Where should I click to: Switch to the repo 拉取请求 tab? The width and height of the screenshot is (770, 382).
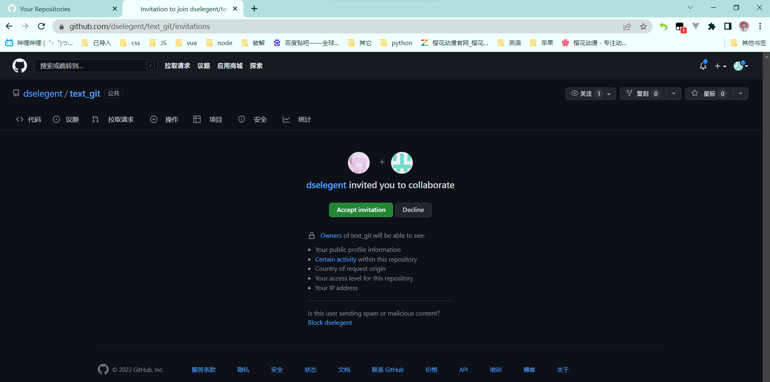[113, 119]
